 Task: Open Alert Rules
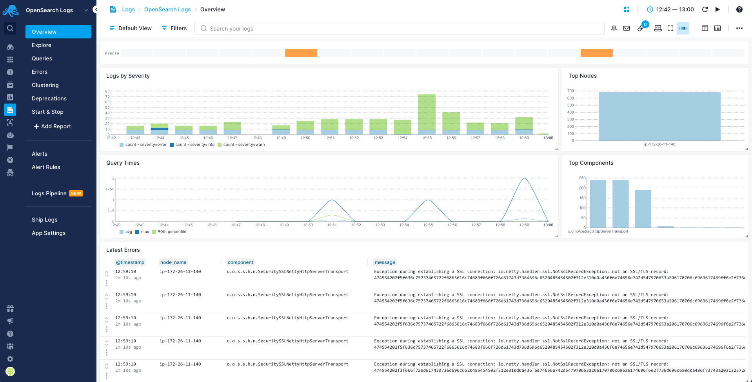(x=46, y=167)
